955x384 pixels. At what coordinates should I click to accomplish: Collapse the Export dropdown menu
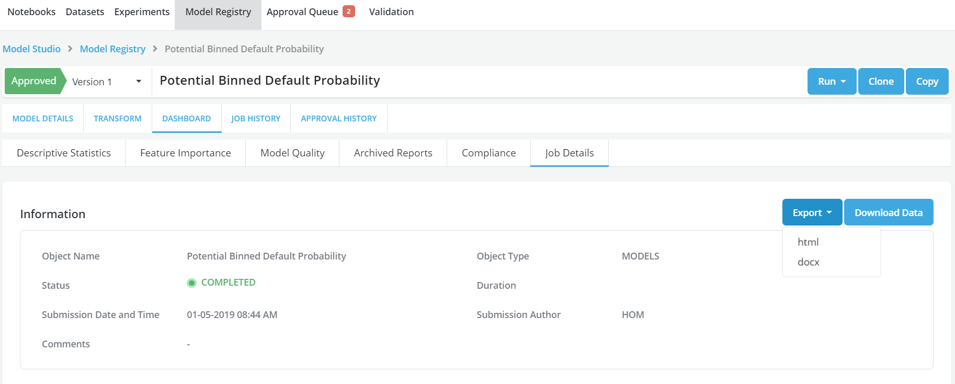coord(812,212)
